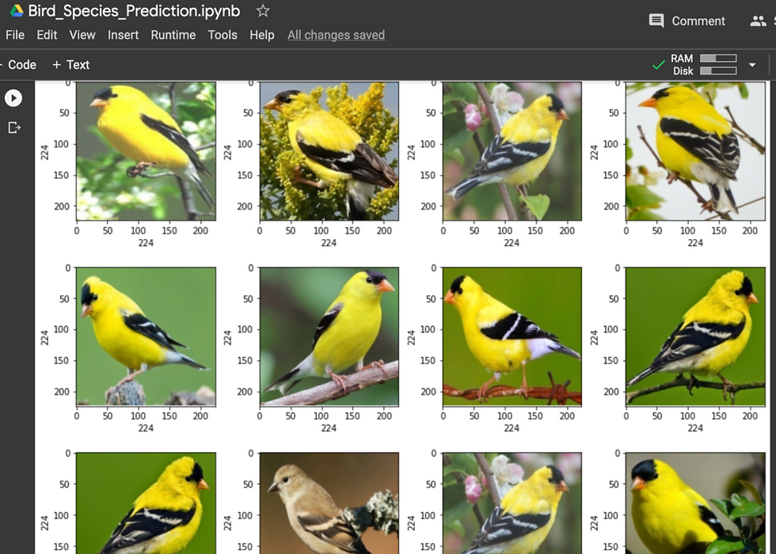Click the RAM label text

click(x=682, y=59)
